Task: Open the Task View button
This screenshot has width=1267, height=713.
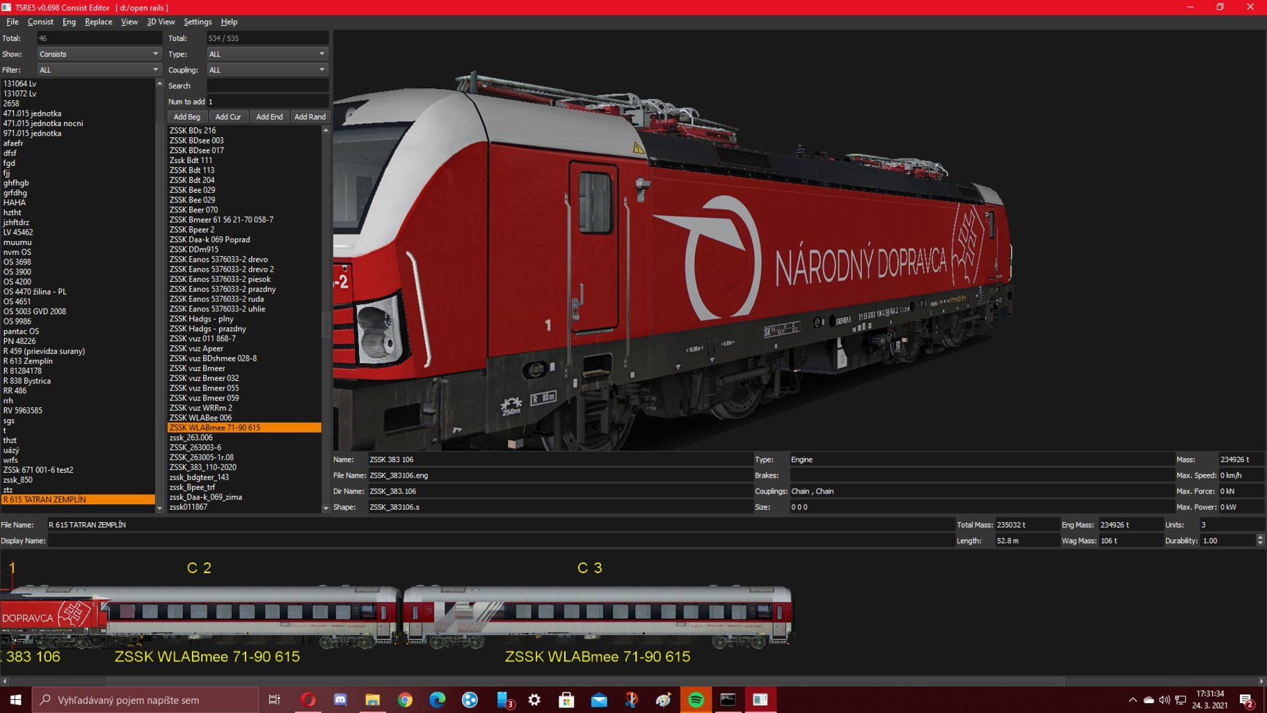Action: click(274, 700)
